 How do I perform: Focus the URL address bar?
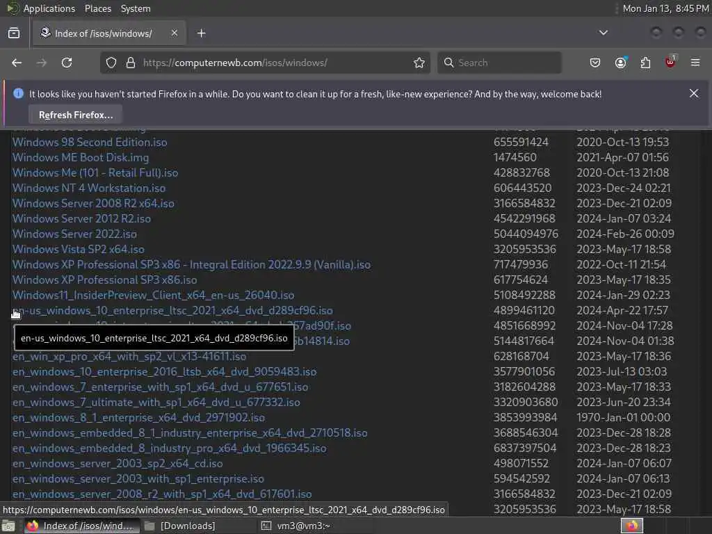[266, 63]
